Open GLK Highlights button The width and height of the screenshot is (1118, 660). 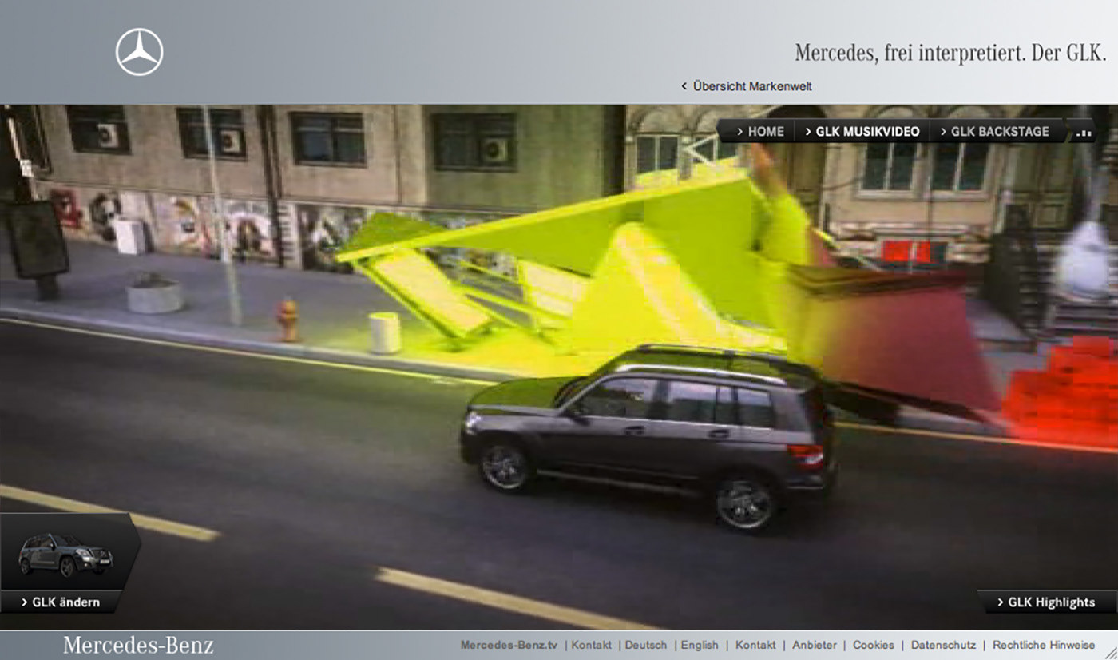point(1047,602)
